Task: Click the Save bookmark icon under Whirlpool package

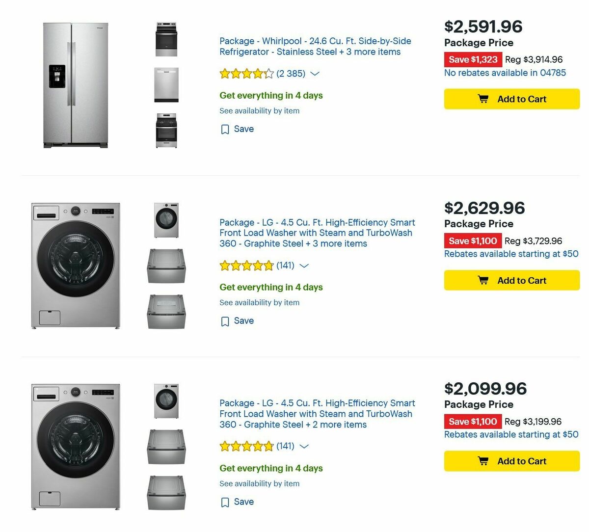Action: click(x=225, y=129)
